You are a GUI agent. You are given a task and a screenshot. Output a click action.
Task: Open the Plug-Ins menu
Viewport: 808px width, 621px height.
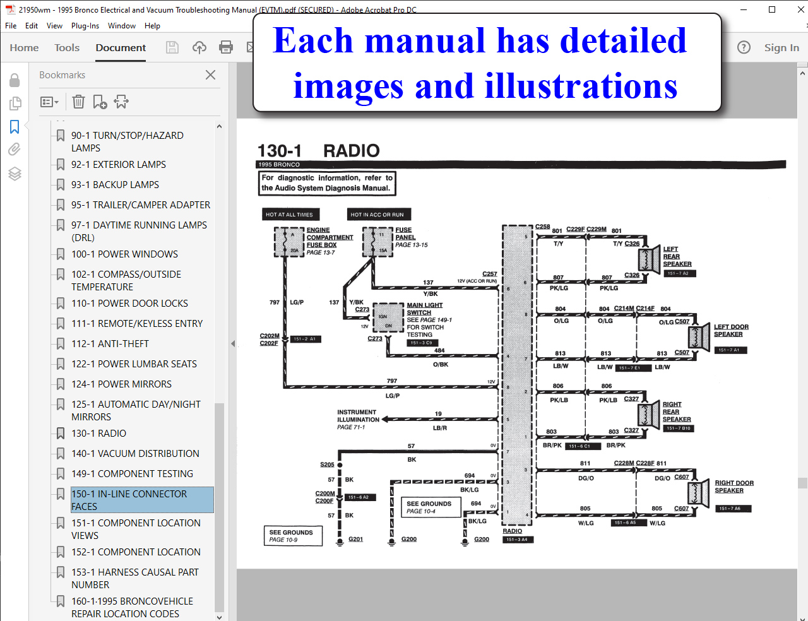[85, 26]
